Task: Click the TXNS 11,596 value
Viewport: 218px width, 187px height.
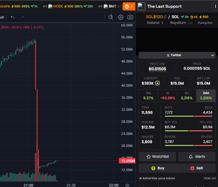Action: [x=147, y=113]
